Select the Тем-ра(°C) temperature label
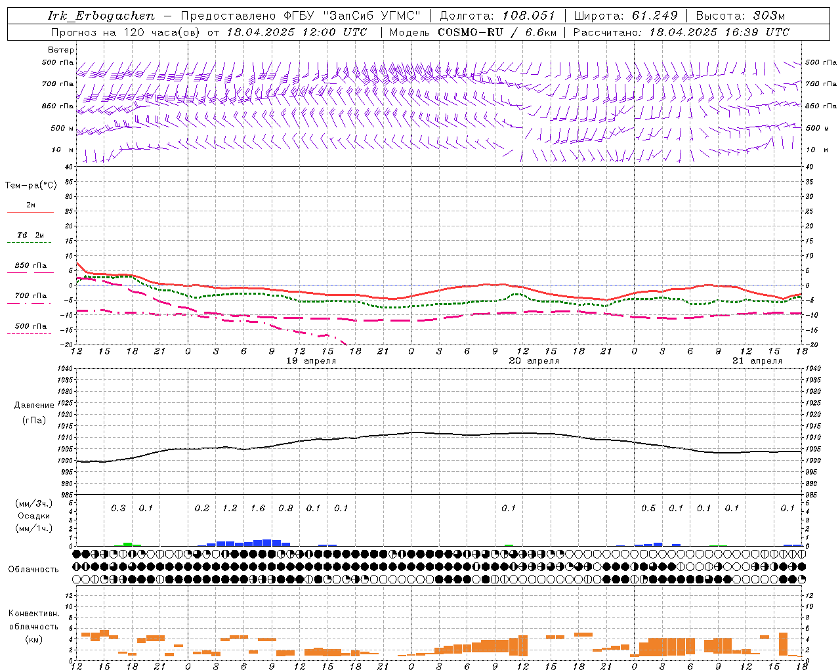 (31, 186)
